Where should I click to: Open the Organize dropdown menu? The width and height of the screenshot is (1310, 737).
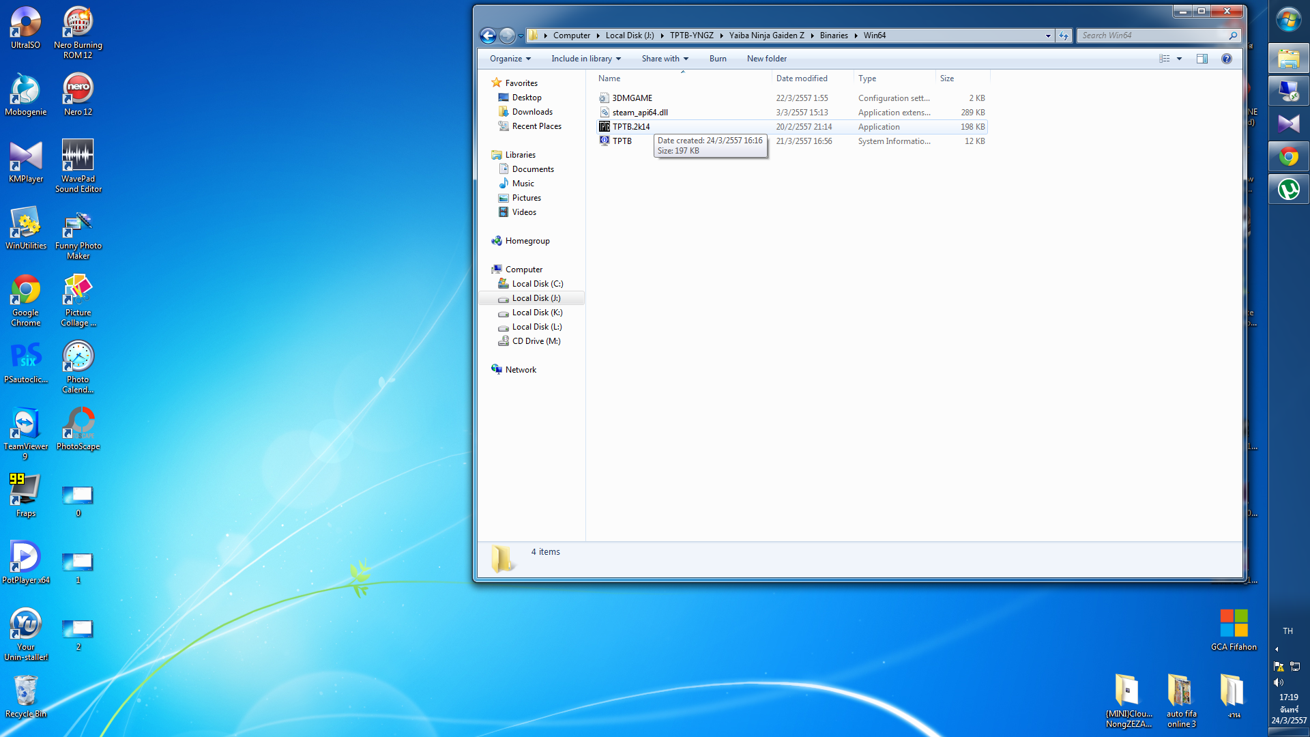tap(510, 59)
